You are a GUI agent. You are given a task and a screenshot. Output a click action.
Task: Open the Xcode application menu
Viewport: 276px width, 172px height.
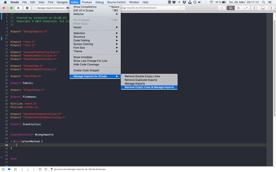click(14, 2)
